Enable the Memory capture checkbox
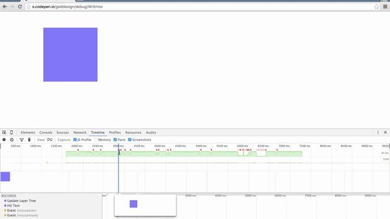 tap(96, 140)
